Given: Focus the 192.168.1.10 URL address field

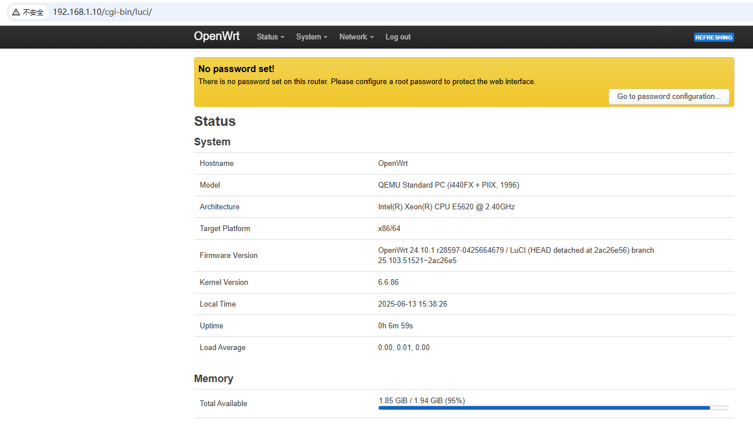Looking at the screenshot, I should [x=102, y=12].
